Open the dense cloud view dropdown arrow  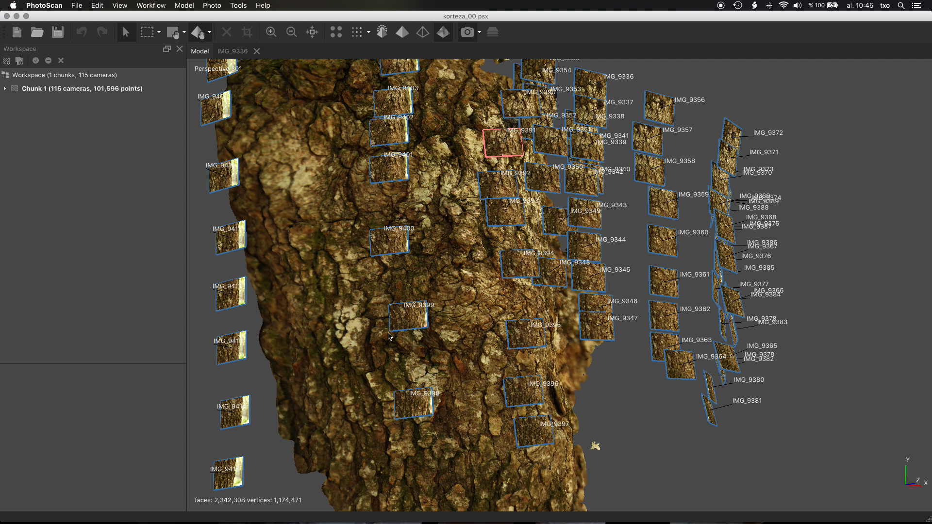tap(368, 33)
